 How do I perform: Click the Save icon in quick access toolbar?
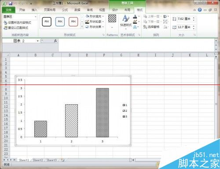[11, 3]
